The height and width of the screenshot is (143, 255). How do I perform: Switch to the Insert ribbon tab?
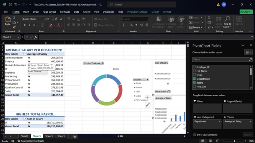tap(26, 12)
